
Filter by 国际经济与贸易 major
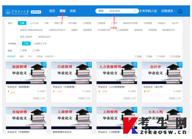click(x=130, y=23)
